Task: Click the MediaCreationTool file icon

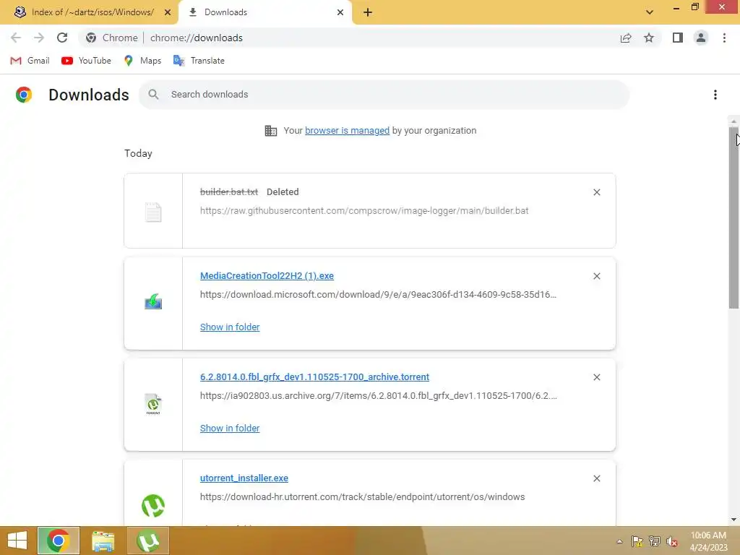Action: (x=153, y=301)
